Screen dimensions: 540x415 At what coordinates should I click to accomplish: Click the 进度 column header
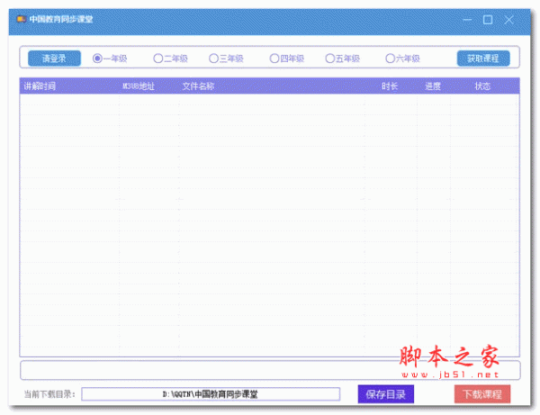coord(433,86)
